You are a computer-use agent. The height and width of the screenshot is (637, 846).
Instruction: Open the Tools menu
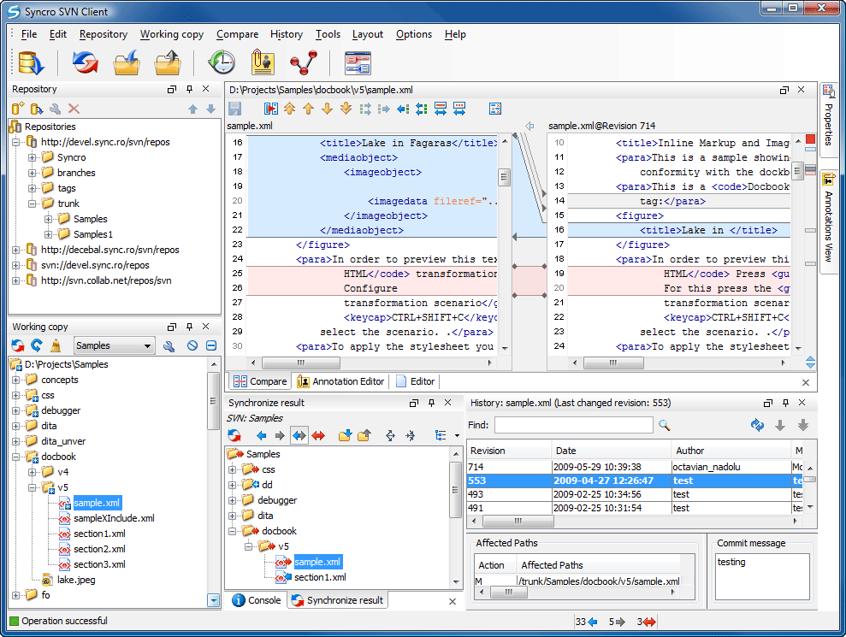click(328, 34)
